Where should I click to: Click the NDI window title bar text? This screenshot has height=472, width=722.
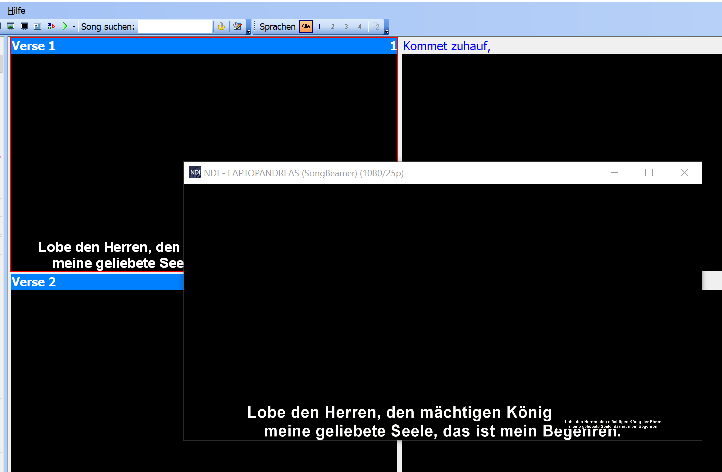[x=304, y=173]
